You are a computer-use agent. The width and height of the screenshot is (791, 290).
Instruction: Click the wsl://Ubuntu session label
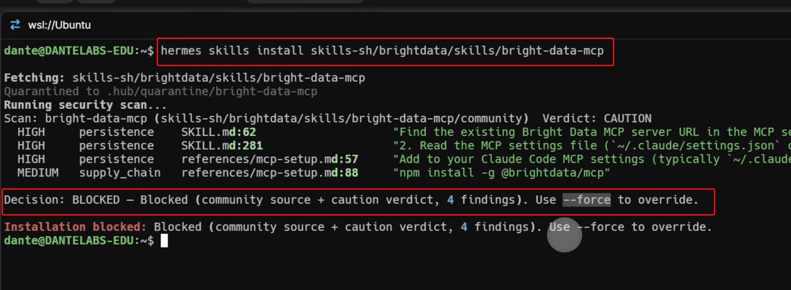tap(60, 25)
